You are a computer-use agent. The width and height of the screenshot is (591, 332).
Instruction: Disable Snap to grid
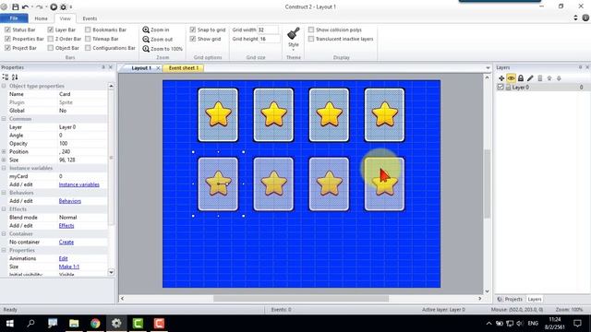pyautogui.click(x=193, y=30)
